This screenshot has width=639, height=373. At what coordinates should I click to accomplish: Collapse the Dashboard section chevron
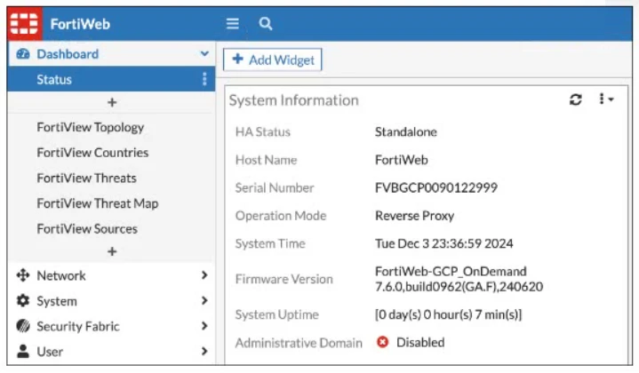tap(204, 54)
